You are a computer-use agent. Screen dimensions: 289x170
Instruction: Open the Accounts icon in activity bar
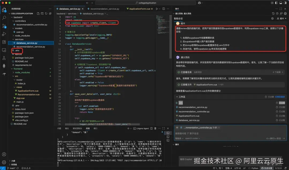[x=4, y=154]
